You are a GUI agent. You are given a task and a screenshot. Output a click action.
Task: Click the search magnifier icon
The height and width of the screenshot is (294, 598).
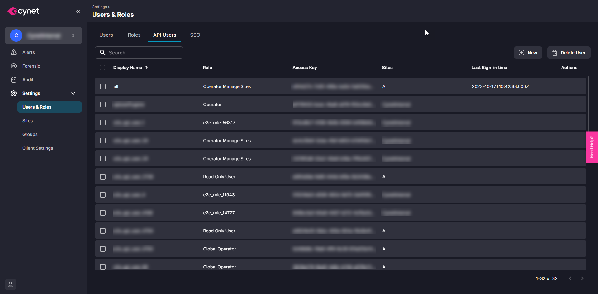pos(102,53)
